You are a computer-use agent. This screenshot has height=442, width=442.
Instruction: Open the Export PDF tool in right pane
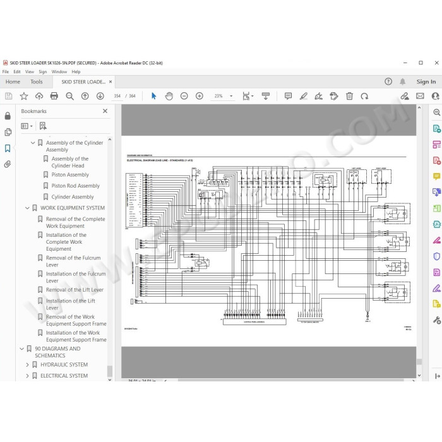click(x=437, y=129)
